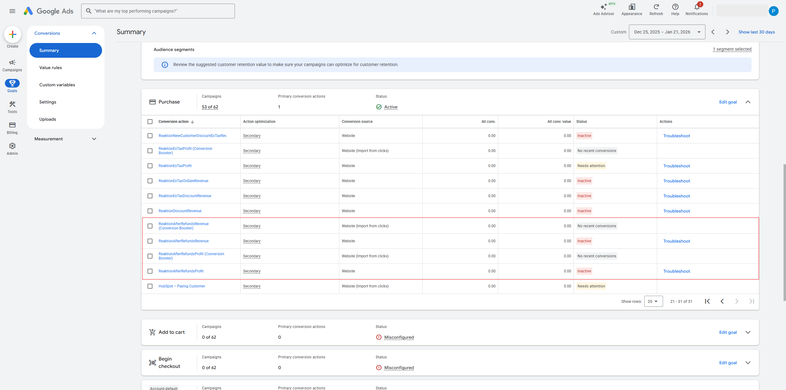This screenshot has height=390, width=786.
Task: Check the HubSpot – Paying Customer row
Action: [150, 286]
